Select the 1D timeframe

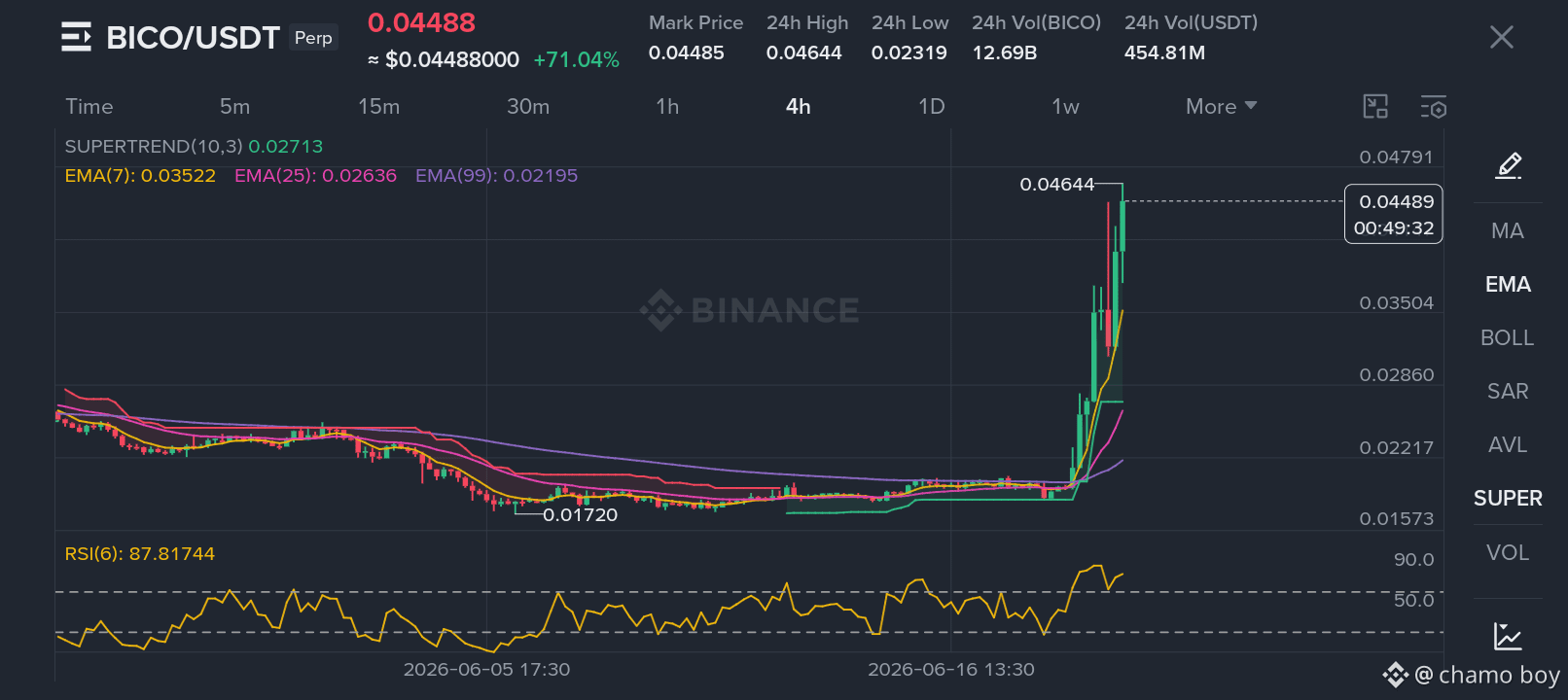coord(932,106)
